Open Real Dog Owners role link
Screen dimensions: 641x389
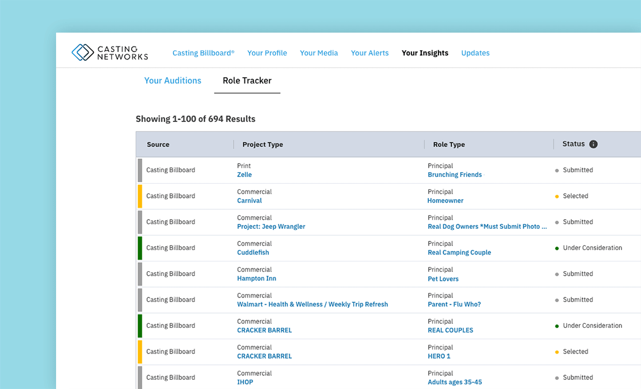click(x=487, y=227)
